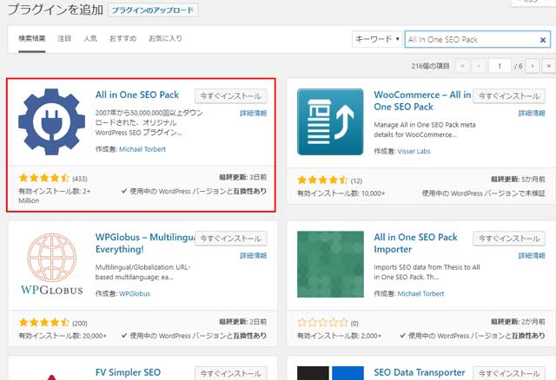Switch to the 注目 tab
Screen dimensions: 556x380
64,38
